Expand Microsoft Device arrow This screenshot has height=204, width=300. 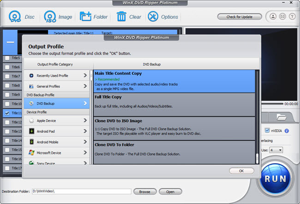[85, 153]
